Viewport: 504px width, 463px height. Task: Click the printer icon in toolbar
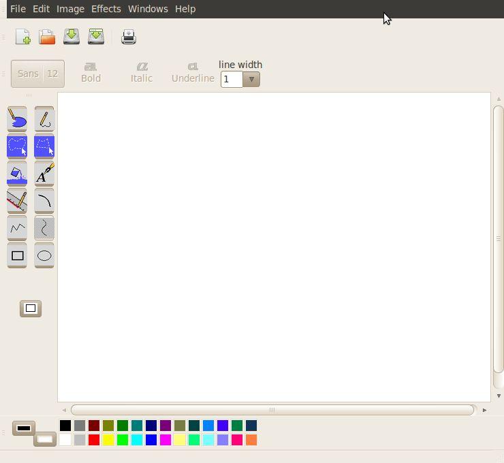click(129, 37)
